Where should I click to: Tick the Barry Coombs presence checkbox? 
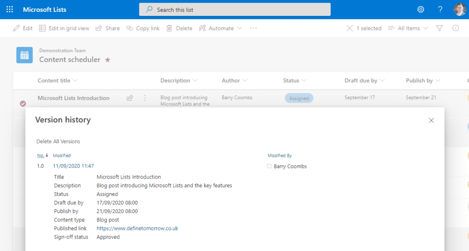coord(269,166)
